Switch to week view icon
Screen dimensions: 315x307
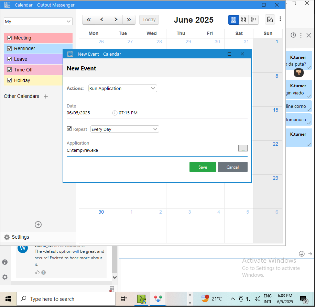(243, 20)
